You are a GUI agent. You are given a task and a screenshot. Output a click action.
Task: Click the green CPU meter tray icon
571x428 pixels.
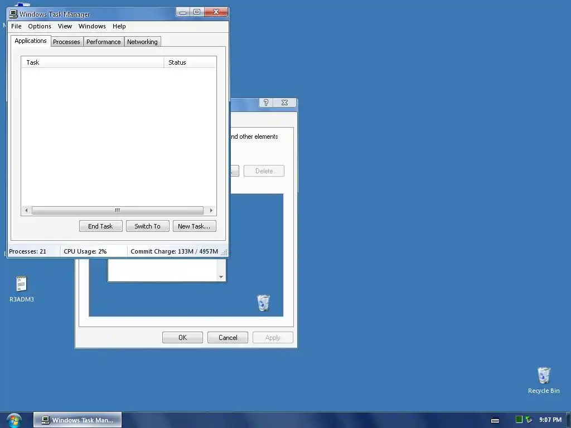coord(519,420)
